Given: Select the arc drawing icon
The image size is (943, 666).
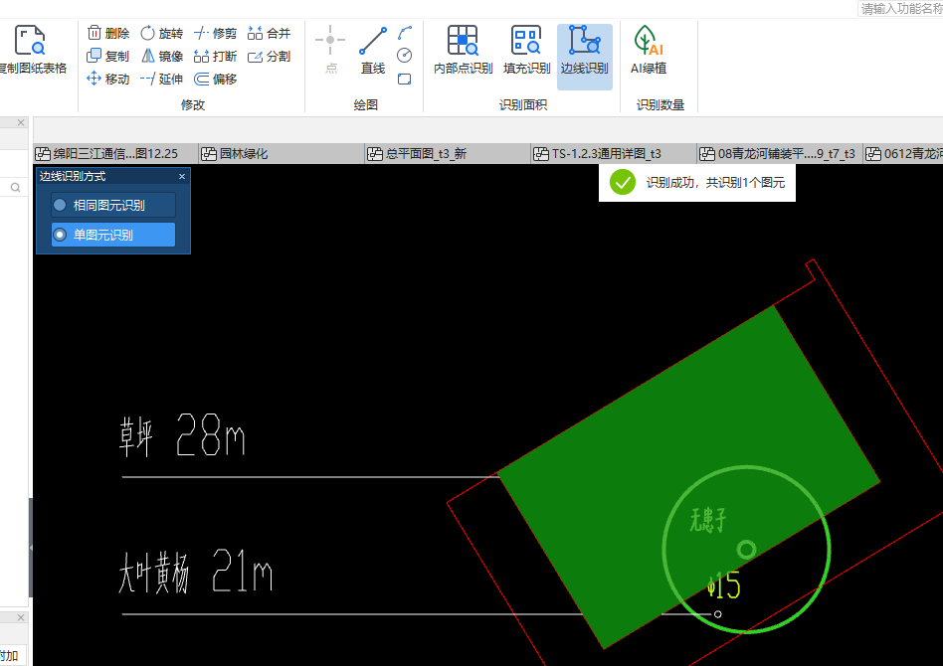Looking at the screenshot, I should (403, 33).
